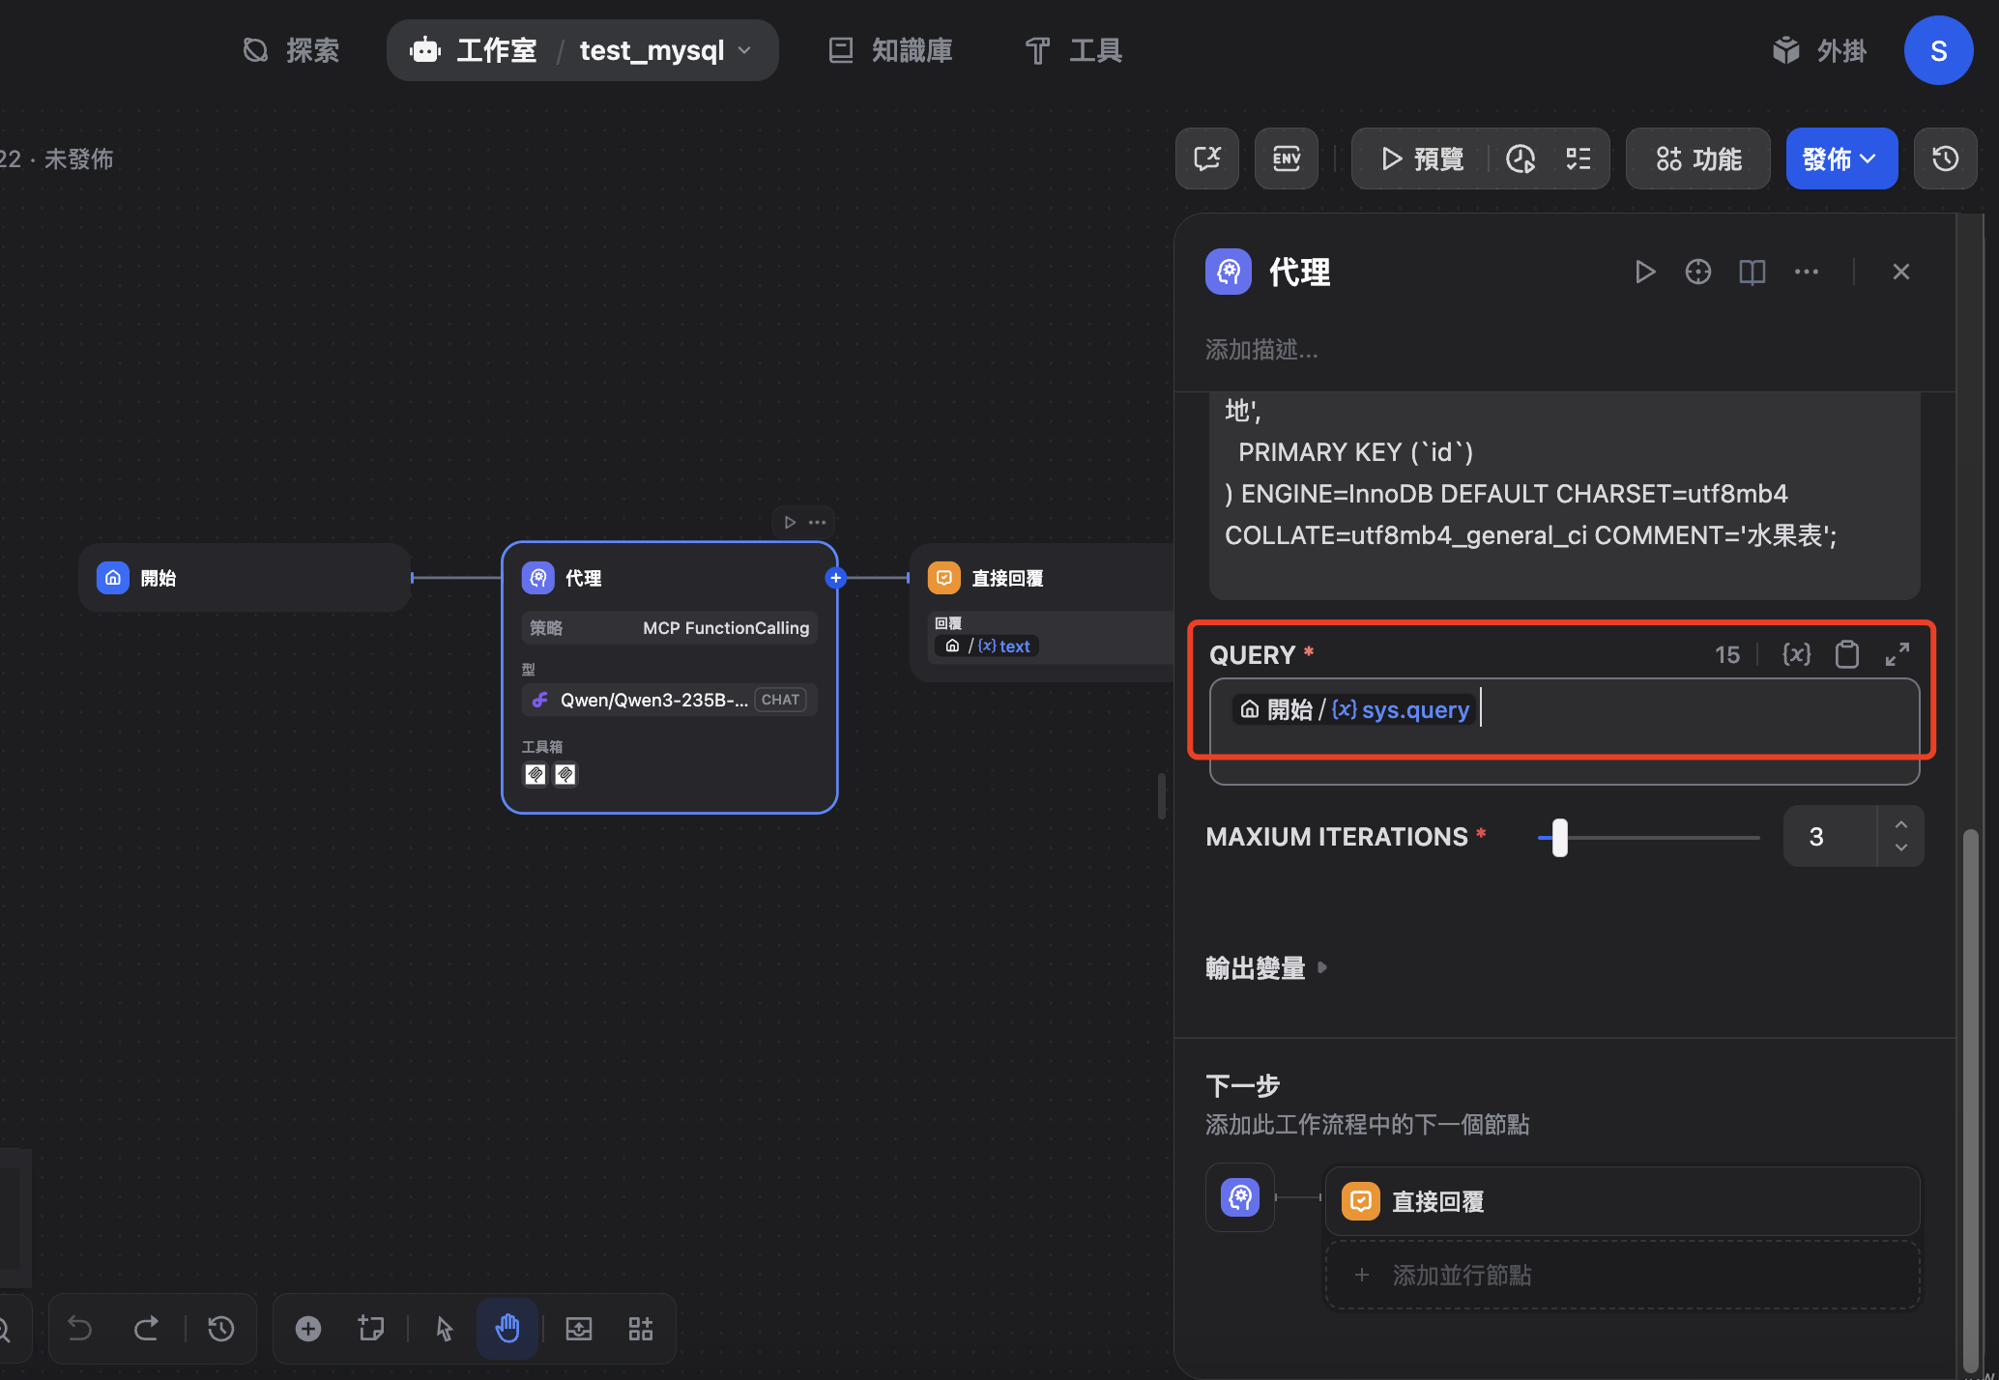This screenshot has height=1380, width=1999.
Task: Copy the QUERY content via clipboard icon
Action: pos(1847,654)
